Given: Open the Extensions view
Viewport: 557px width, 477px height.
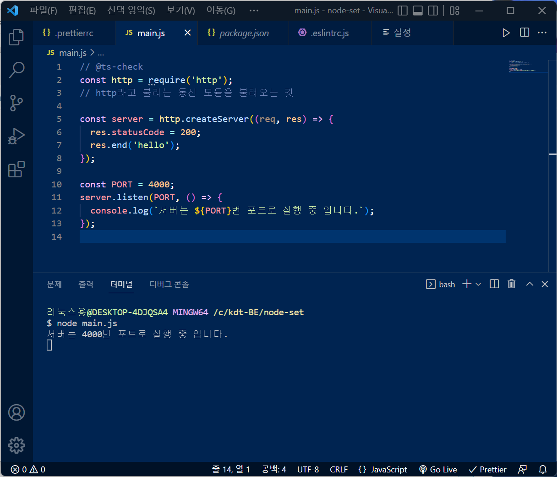Looking at the screenshot, I should click(x=16, y=169).
